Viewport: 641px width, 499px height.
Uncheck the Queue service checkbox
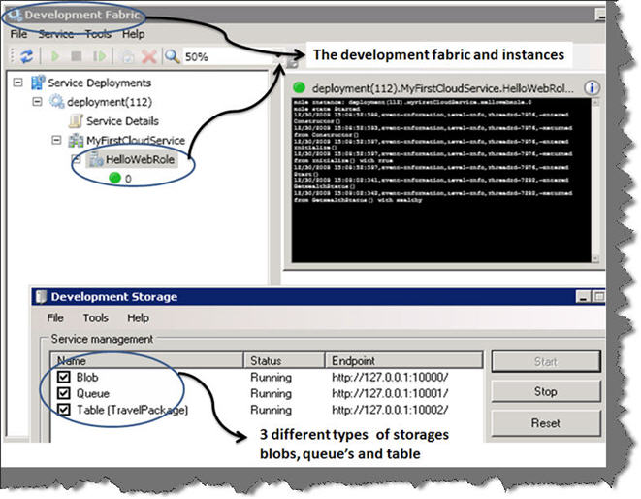point(63,393)
